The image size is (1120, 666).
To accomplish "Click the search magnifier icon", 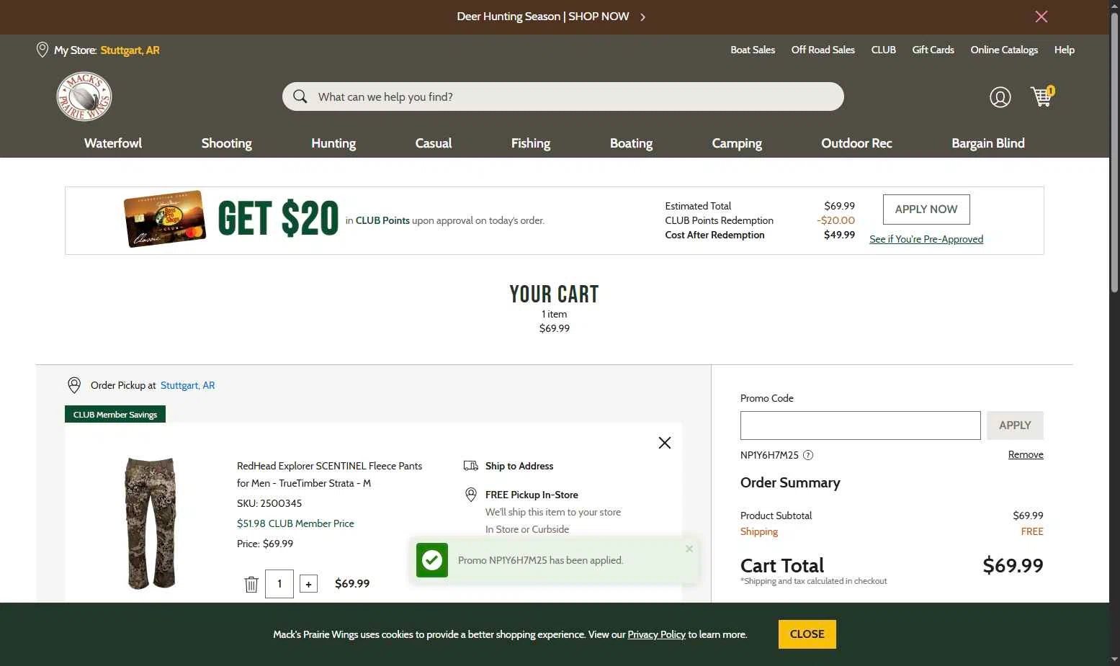I will [x=300, y=96].
